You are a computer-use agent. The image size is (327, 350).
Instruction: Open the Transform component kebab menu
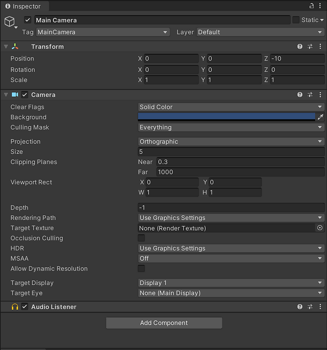point(320,47)
